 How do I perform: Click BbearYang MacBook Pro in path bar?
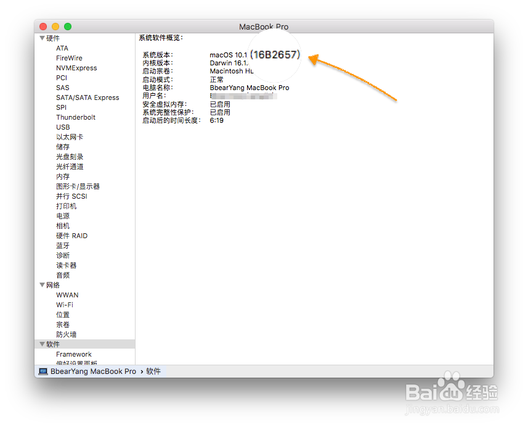[x=93, y=371]
